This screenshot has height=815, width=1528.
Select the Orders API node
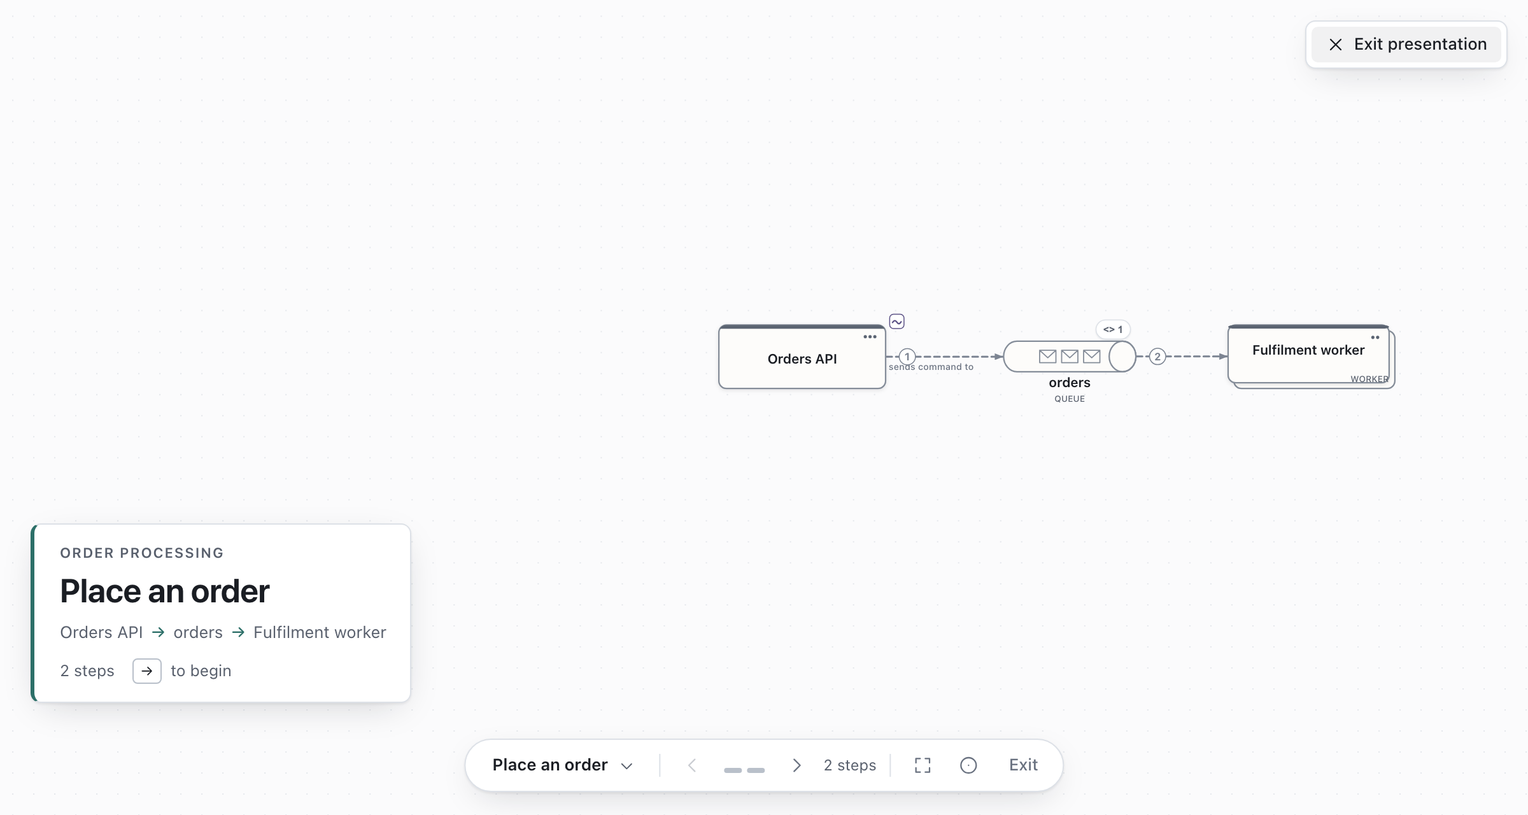[802, 357]
